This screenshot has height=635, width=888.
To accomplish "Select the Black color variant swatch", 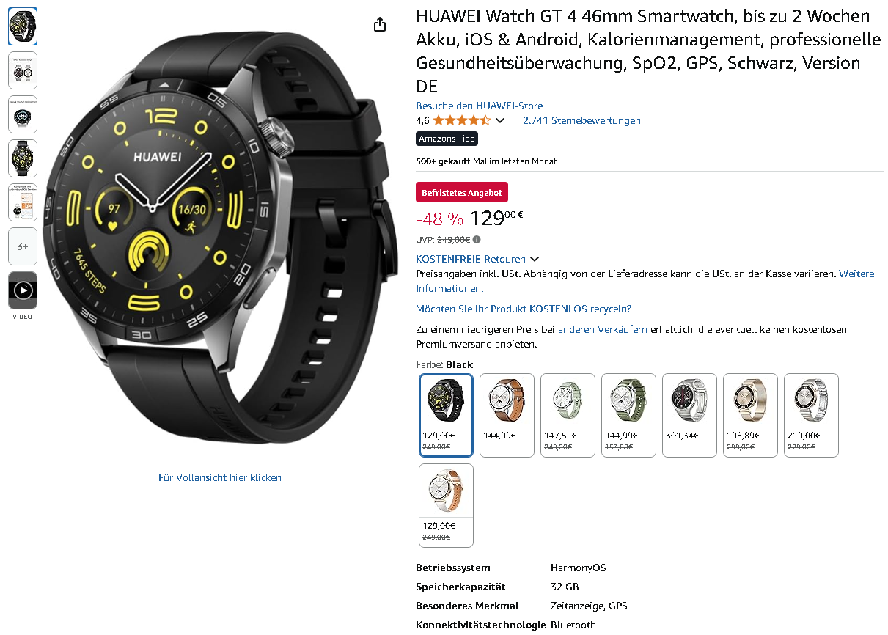I will pos(447,415).
